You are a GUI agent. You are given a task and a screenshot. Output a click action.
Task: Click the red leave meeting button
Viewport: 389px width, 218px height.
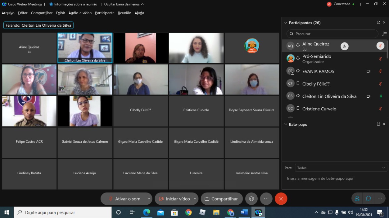coord(281,199)
